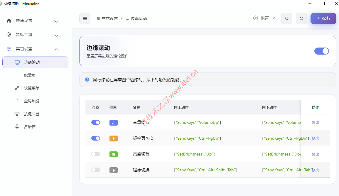Enable the 亮度调节 row switch

tap(96, 154)
